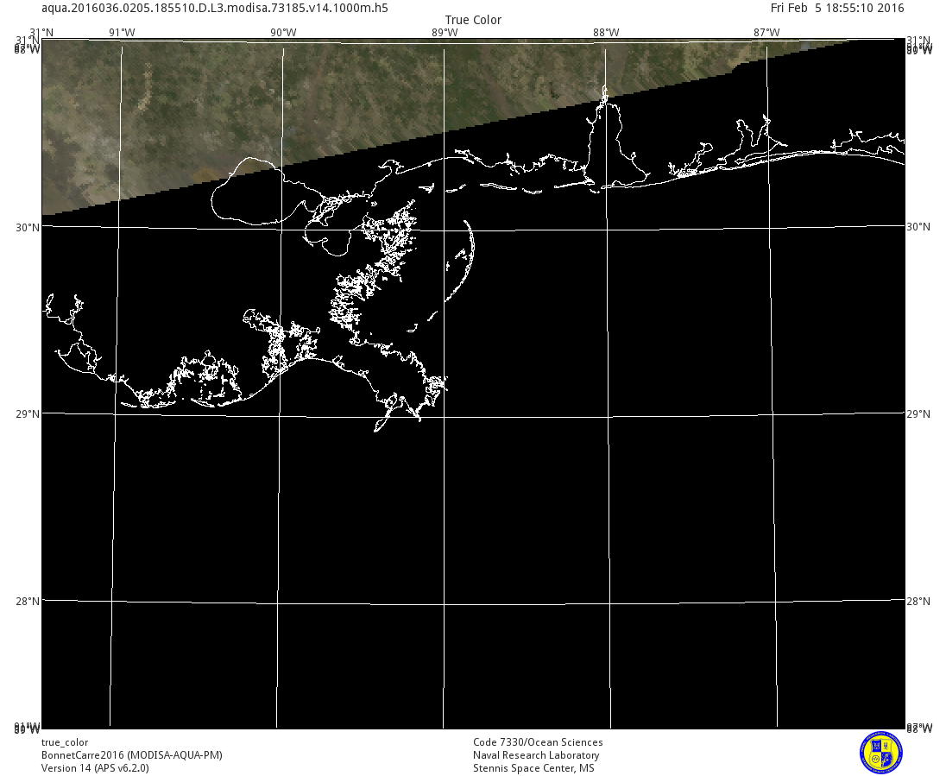Click the BonnetCarre2016 (MODISA-AQUA-PM) text
This screenshot has height=776, width=946.
[132, 755]
